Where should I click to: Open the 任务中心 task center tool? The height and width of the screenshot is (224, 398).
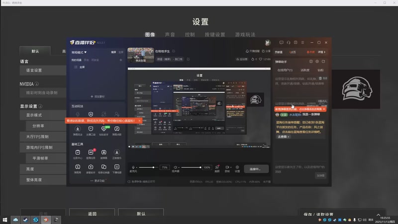(78, 154)
